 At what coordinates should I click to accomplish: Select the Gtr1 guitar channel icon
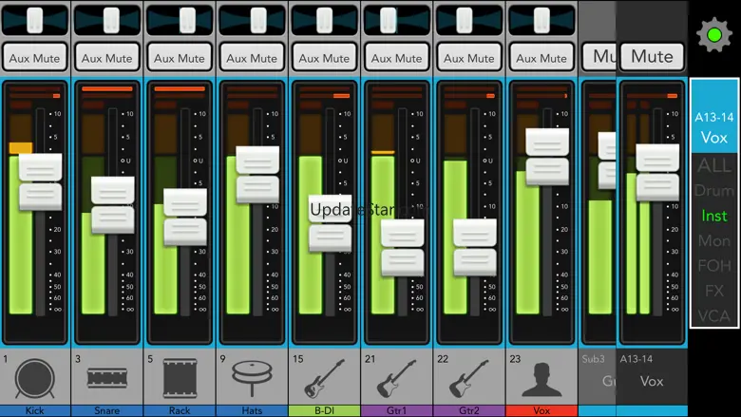pyautogui.click(x=396, y=378)
